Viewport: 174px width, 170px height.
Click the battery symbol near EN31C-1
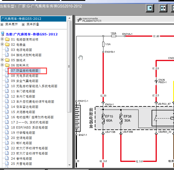click(78, 118)
